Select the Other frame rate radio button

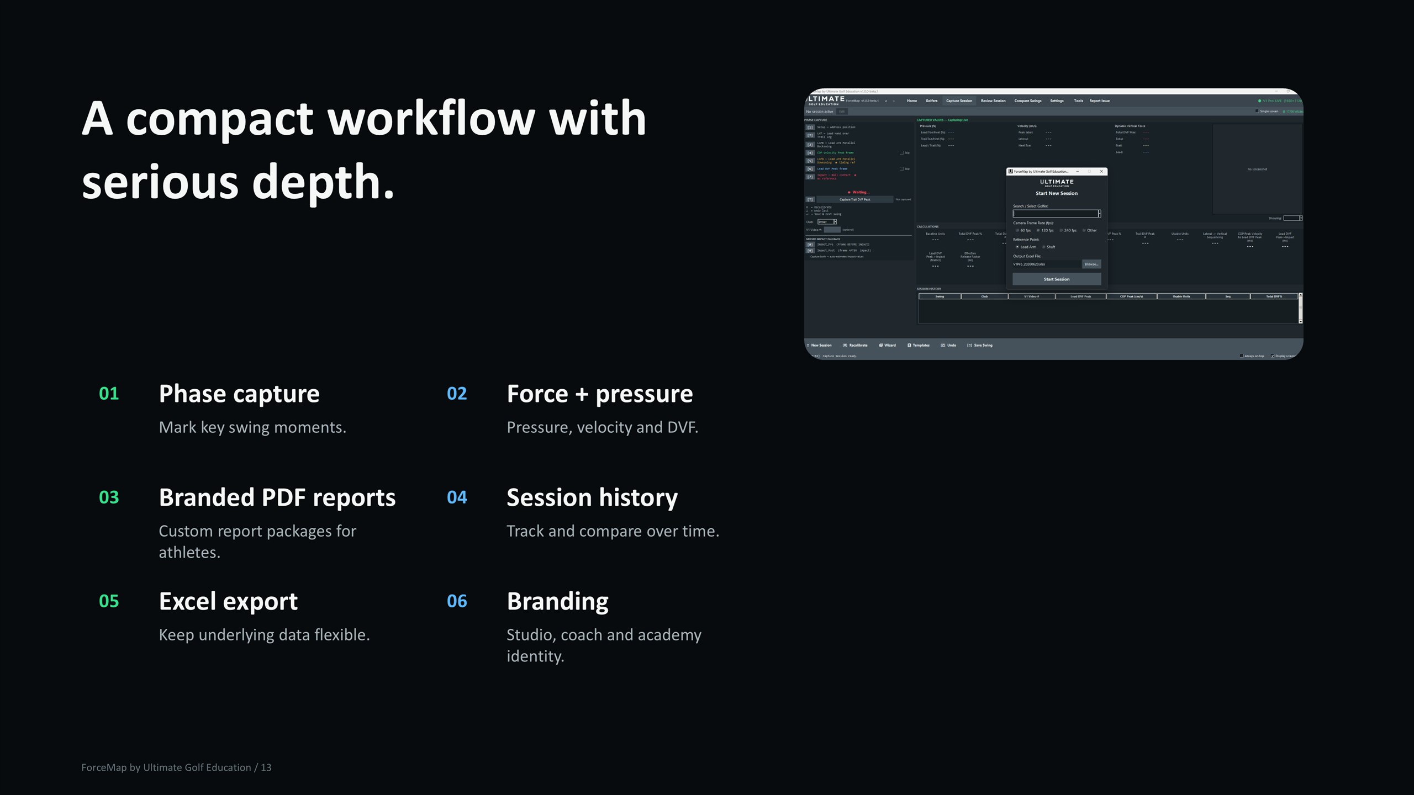pos(1084,230)
